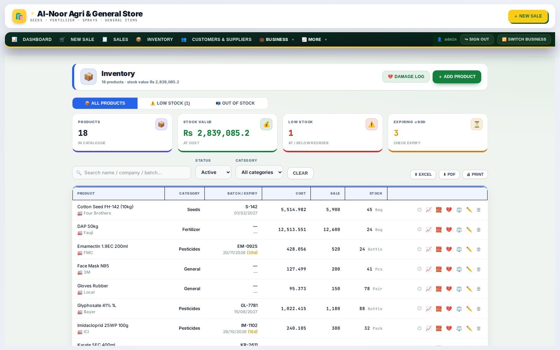Click hourglass icon on Expiring card
The height and width of the screenshot is (350, 560).
pyautogui.click(x=477, y=124)
